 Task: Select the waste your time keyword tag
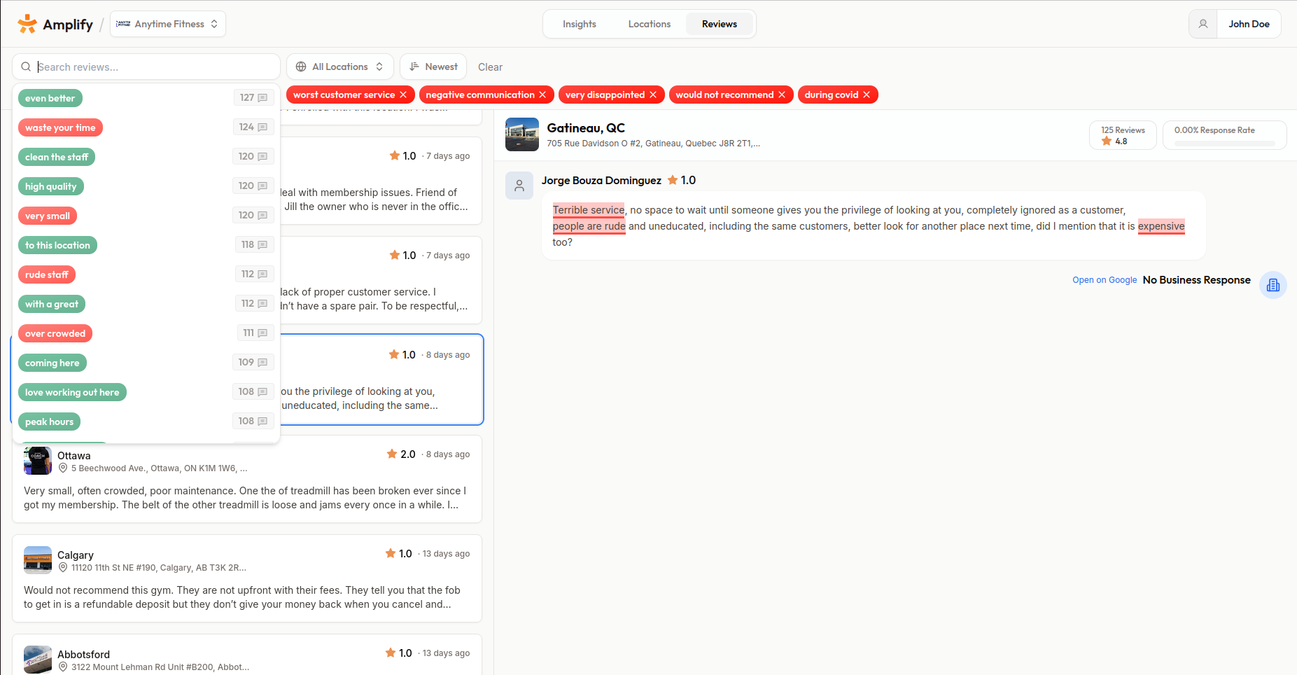click(60, 127)
